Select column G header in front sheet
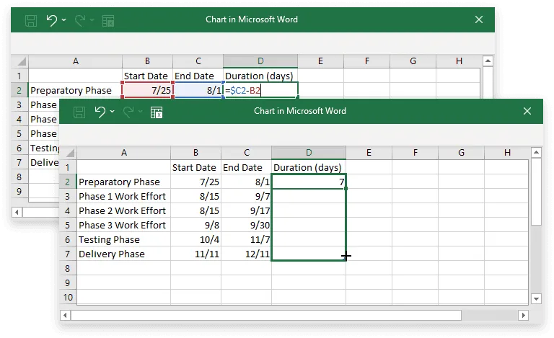Image resolution: width=554 pixels, height=338 pixels. click(x=462, y=152)
